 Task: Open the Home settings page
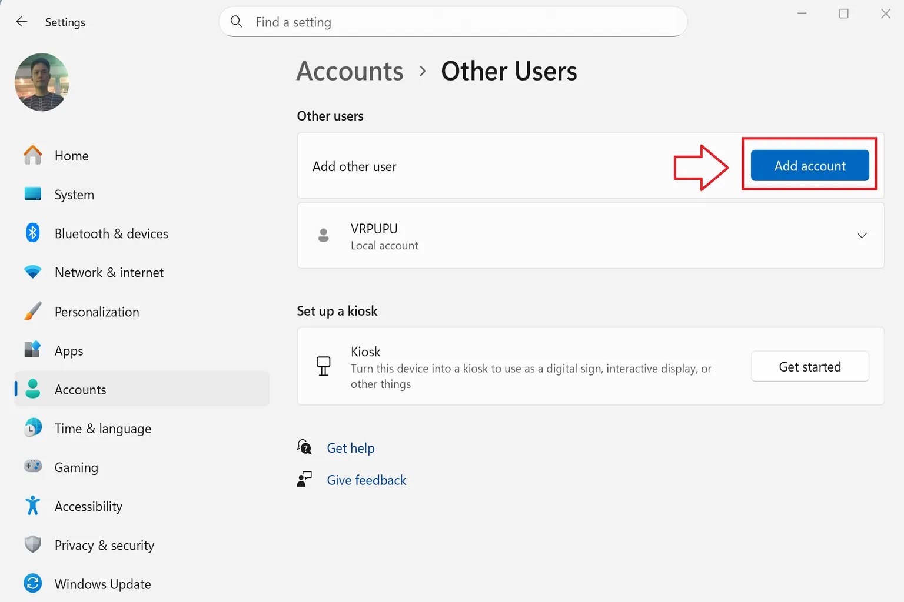142,155
